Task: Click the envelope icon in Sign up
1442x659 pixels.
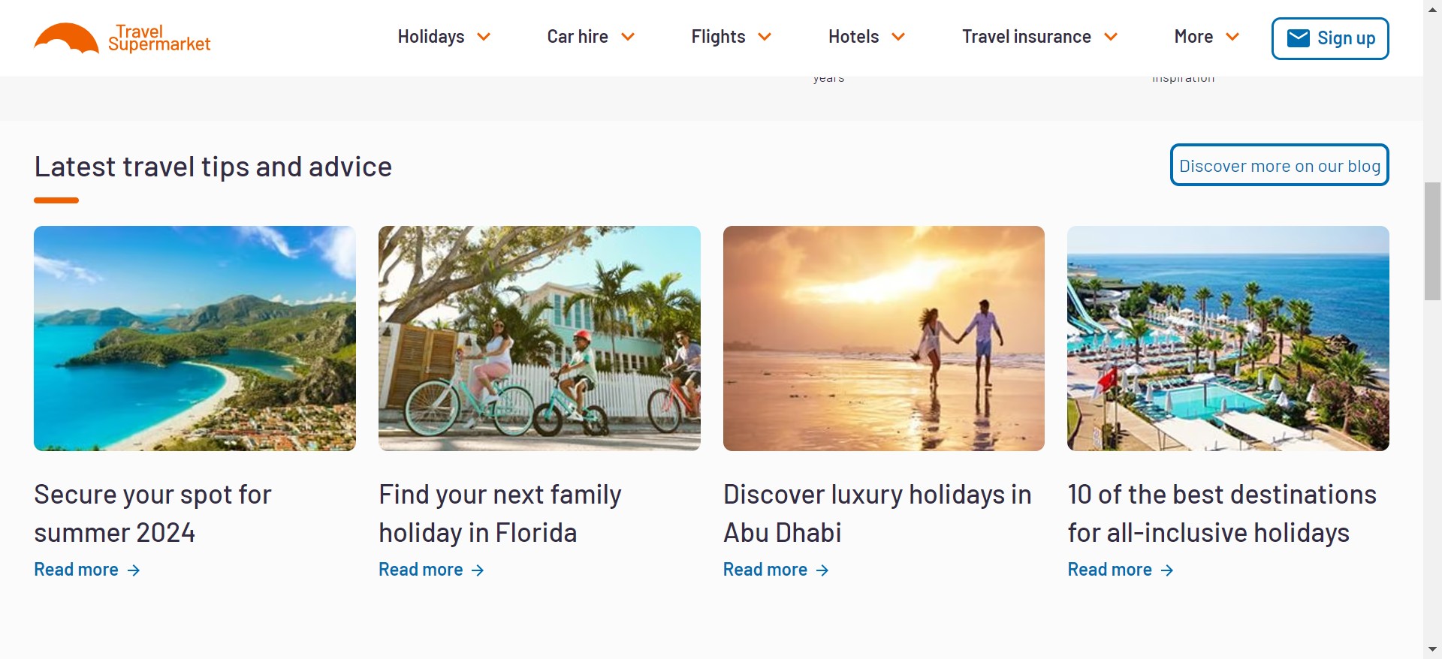Action: [1298, 38]
